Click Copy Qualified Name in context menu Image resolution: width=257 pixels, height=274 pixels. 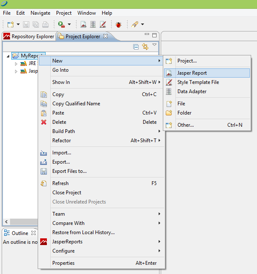point(101,104)
